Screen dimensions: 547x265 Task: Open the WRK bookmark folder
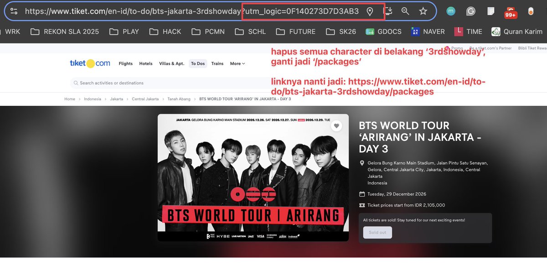[11, 31]
